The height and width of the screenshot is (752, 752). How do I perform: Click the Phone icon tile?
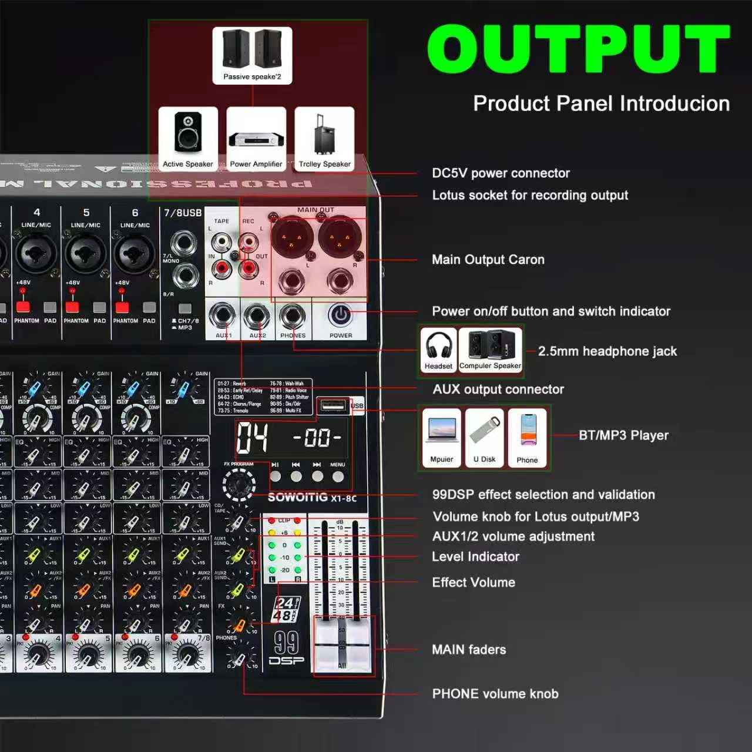(x=528, y=438)
